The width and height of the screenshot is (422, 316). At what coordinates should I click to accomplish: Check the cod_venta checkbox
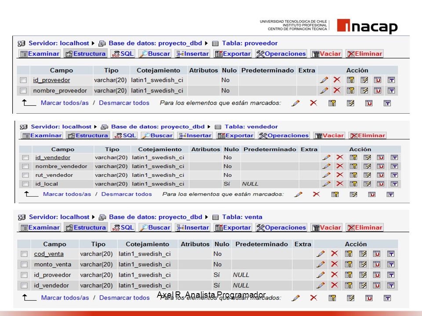pyautogui.click(x=24, y=254)
